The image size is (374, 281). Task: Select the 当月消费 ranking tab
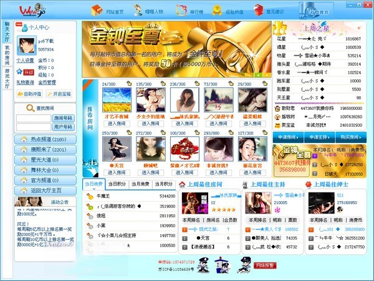pos(140,184)
